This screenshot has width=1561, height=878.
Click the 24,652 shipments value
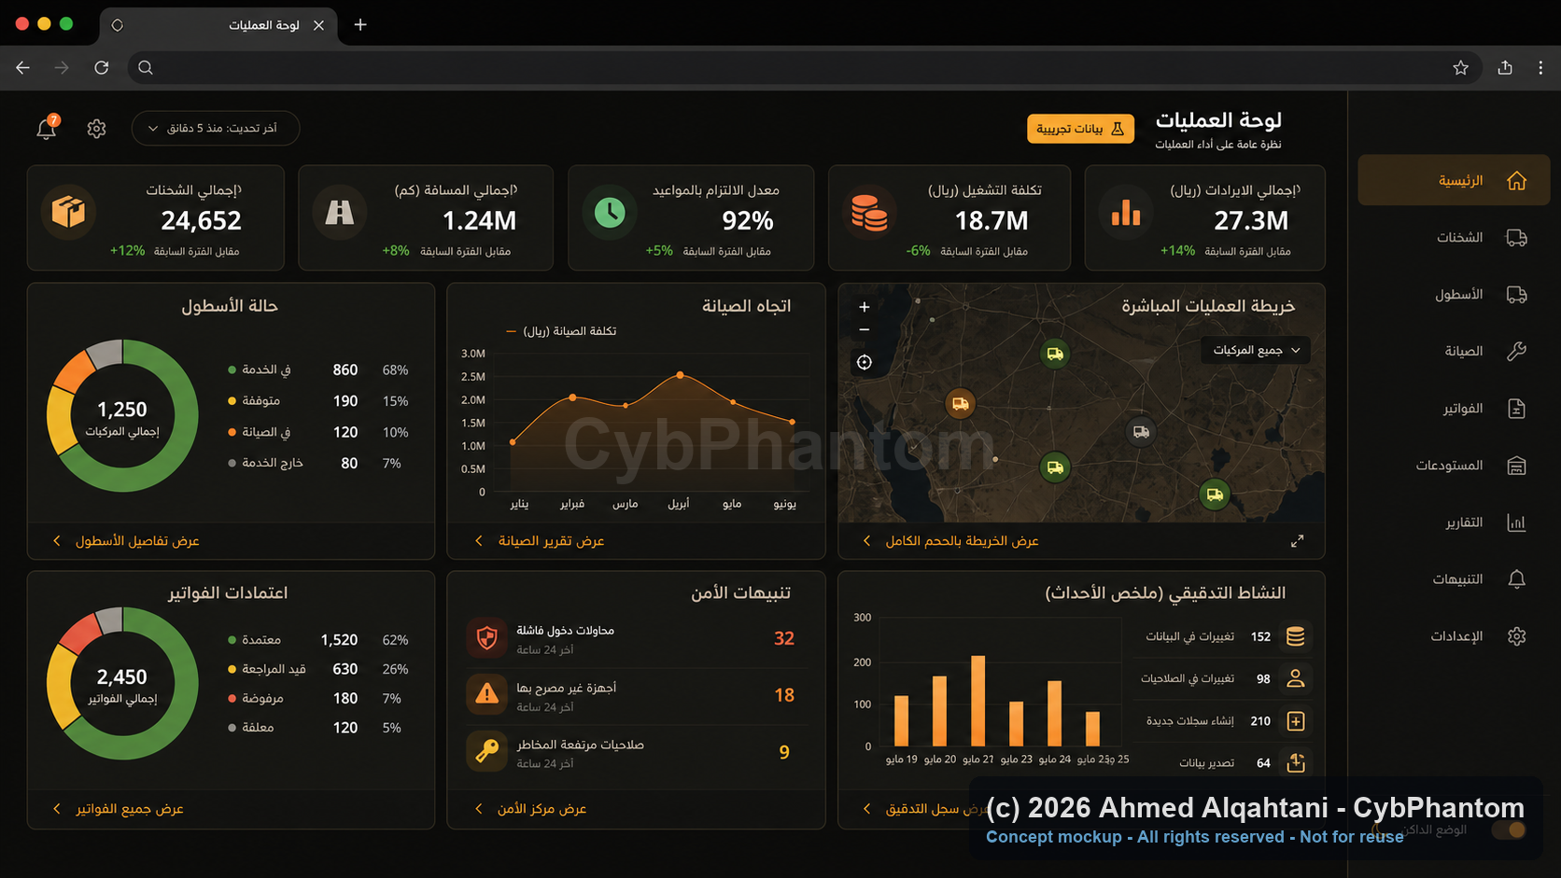pyautogui.click(x=202, y=221)
